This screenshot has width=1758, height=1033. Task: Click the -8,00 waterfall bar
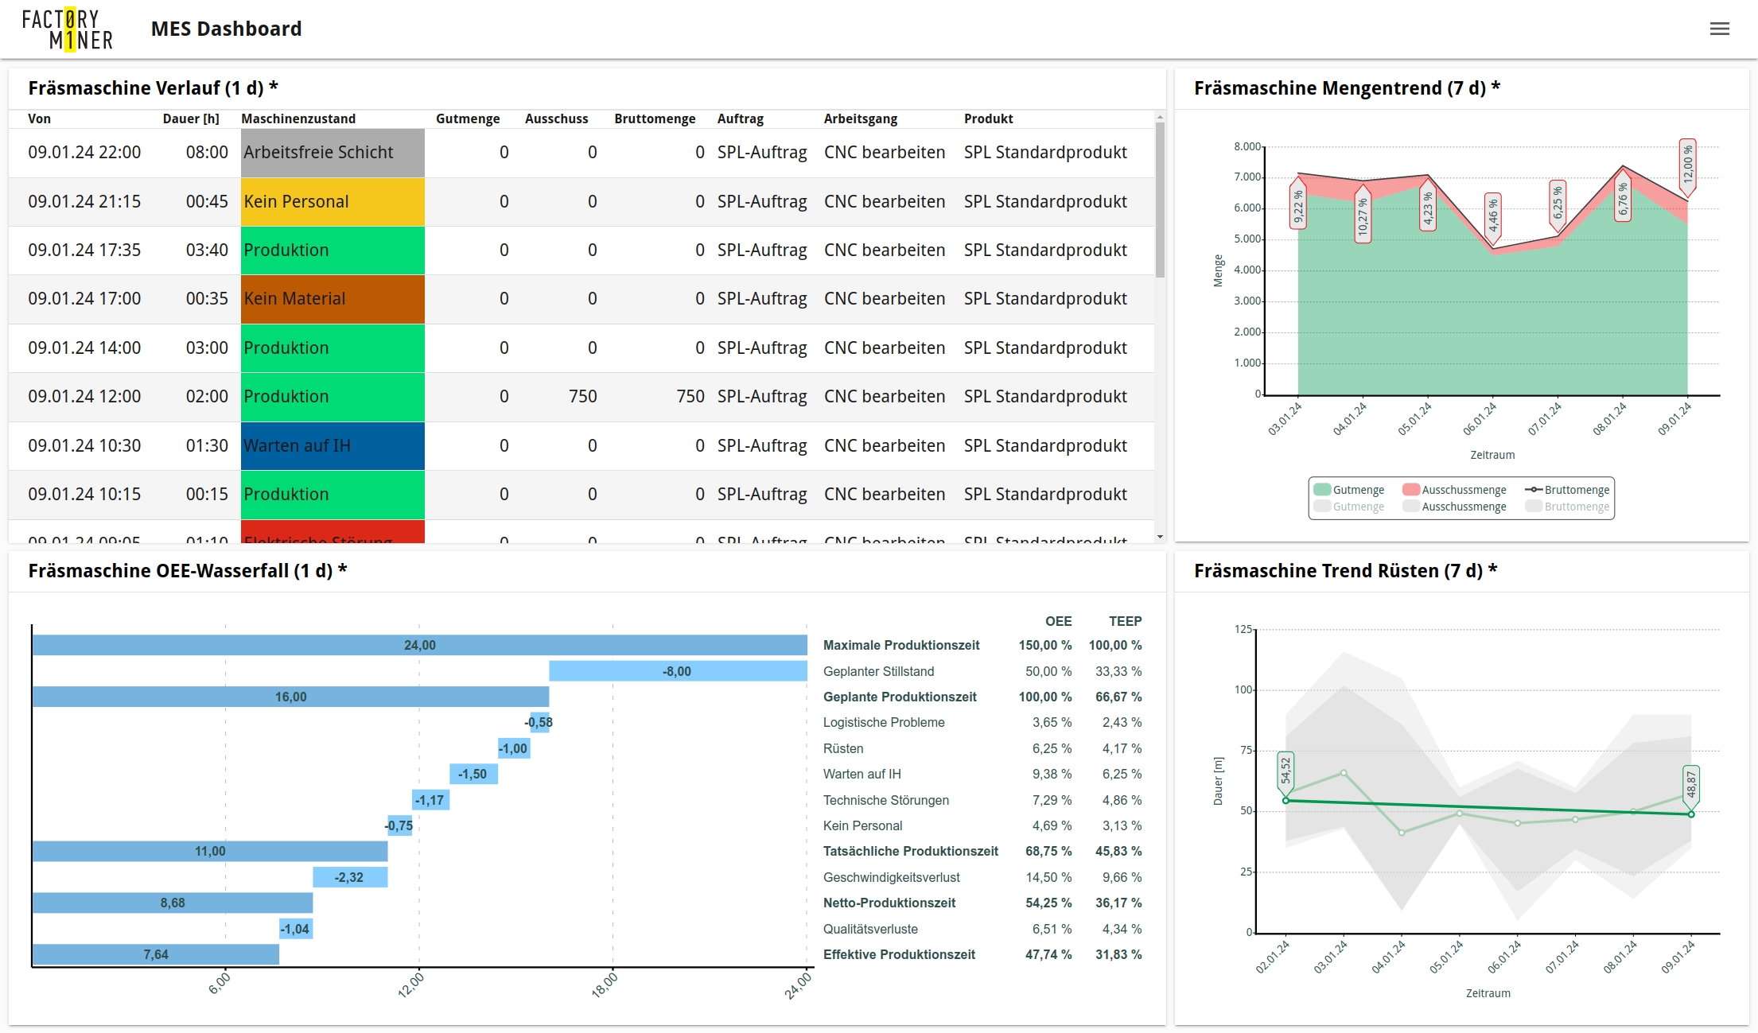[677, 671]
